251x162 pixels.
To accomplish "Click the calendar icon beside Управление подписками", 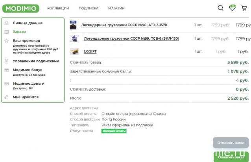I will (6, 61).
